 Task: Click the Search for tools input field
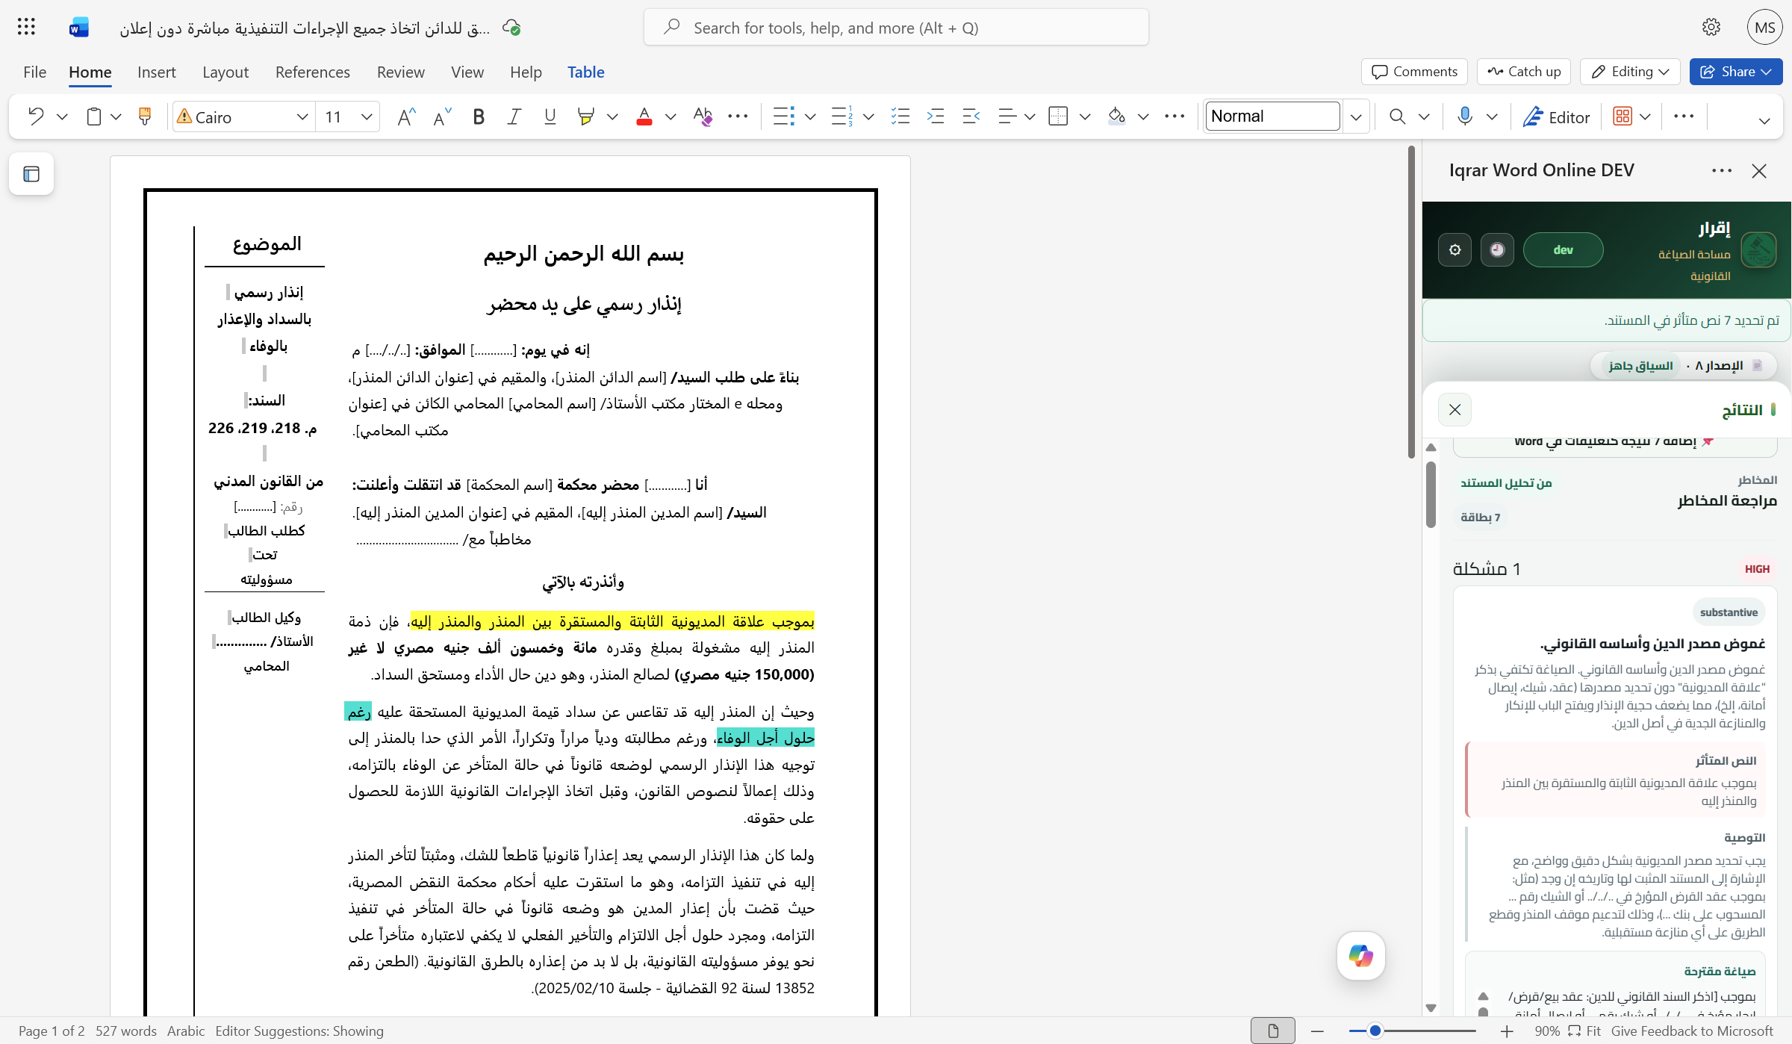pyautogui.click(x=896, y=28)
